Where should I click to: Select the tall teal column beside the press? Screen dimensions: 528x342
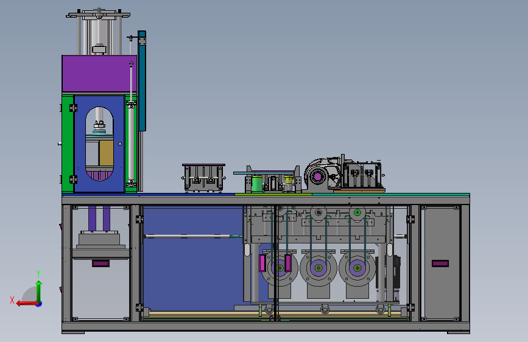tap(142, 81)
